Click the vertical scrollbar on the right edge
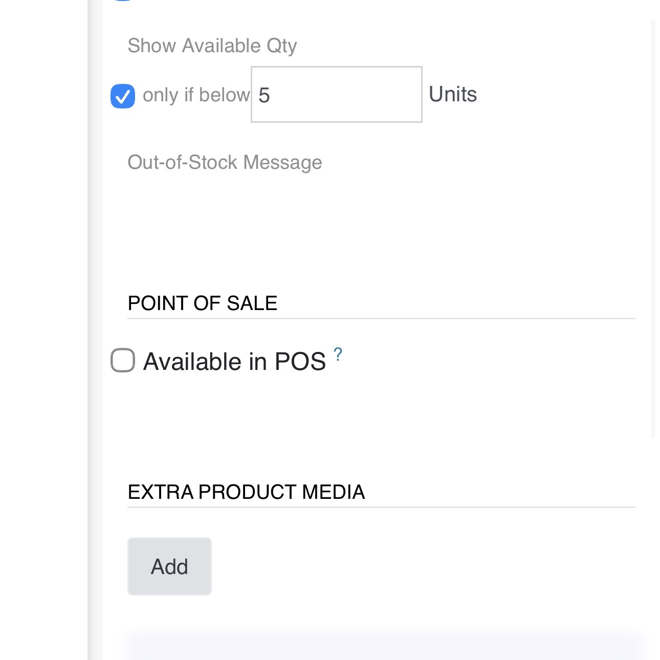The image size is (660, 660). pyautogui.click(x=653, y=230)
